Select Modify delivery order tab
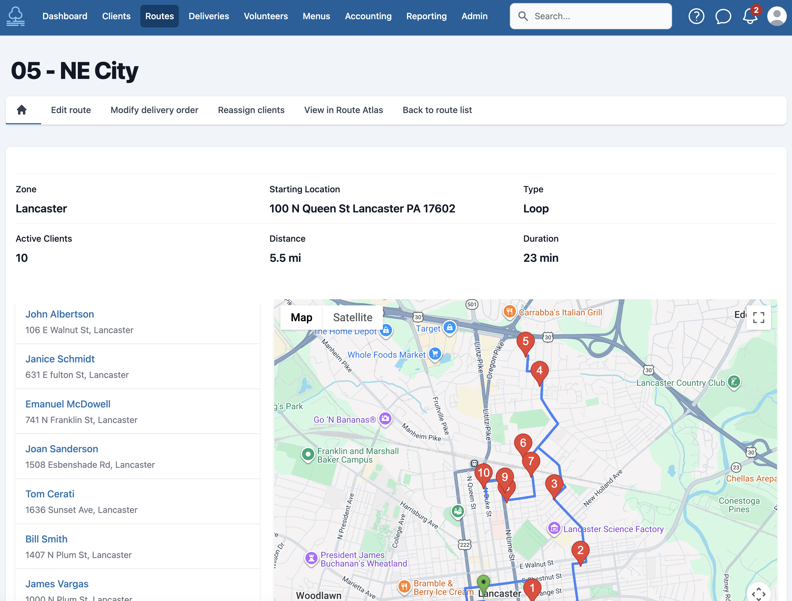This screenshot has width=792, height=601. (154, 110)
